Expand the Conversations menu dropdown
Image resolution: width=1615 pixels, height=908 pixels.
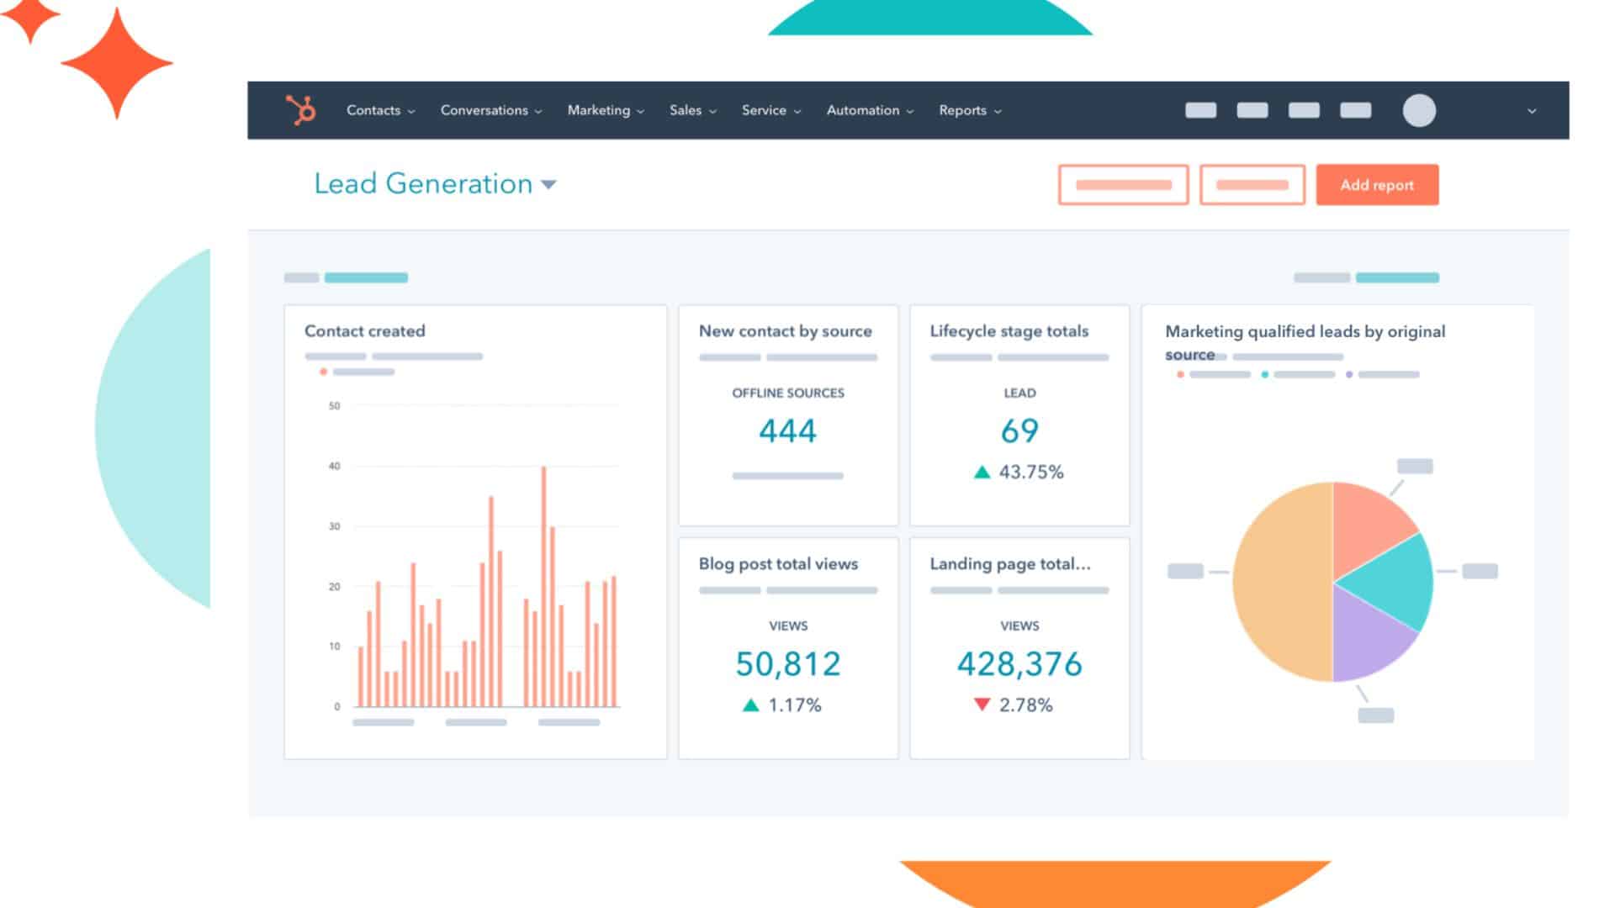[x=490, y=110]
